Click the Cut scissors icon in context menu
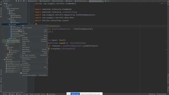The width and height of the screenshot is (169, 95). 21,30
